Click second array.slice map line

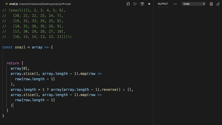[x=56, y=95]
